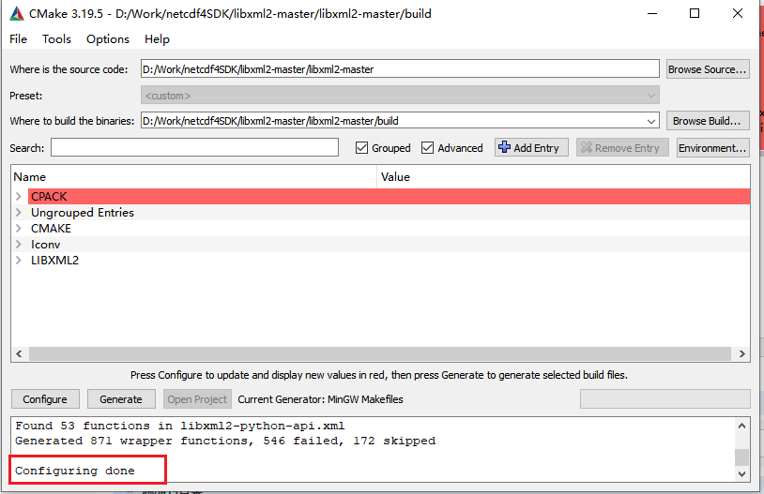Click the Browse Build button

tap(708, 121)
